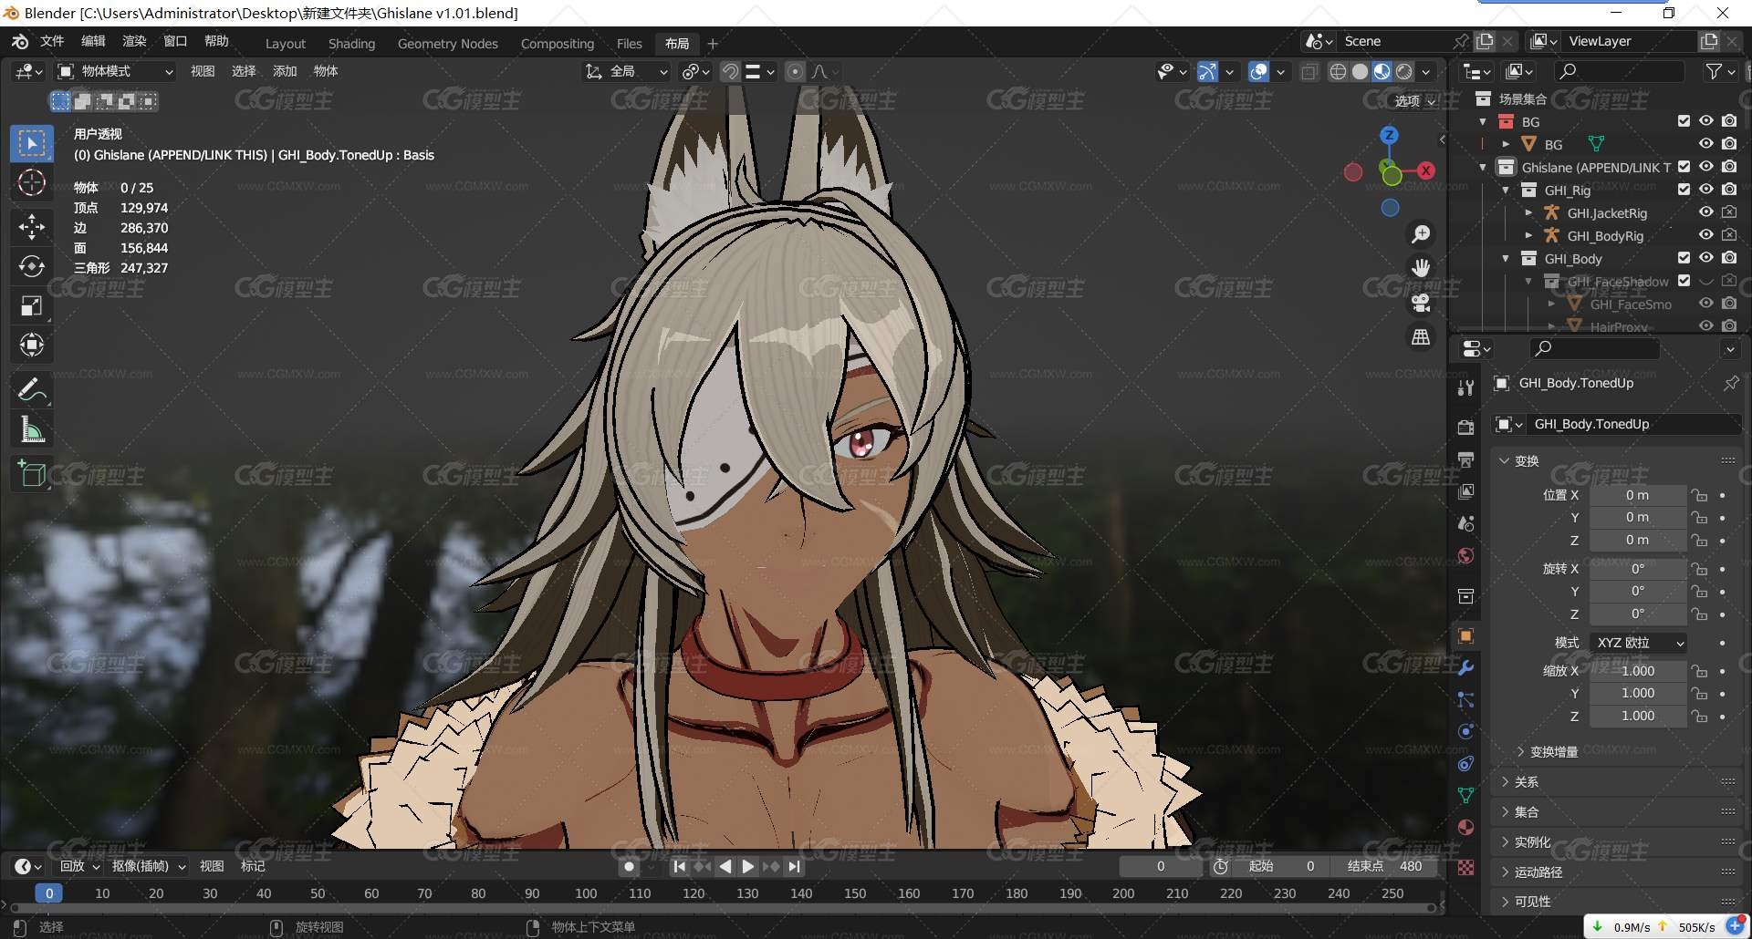Toggle auto keying record button
The height and width of the screenshot is (939, 1752).
(x=628, y=867)
